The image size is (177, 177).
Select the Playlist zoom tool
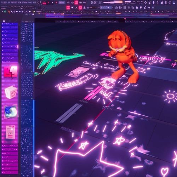pos(27,12)
